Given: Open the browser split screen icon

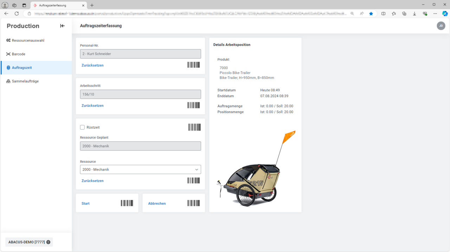Looking at the screenshot, I should pos(383,14).
